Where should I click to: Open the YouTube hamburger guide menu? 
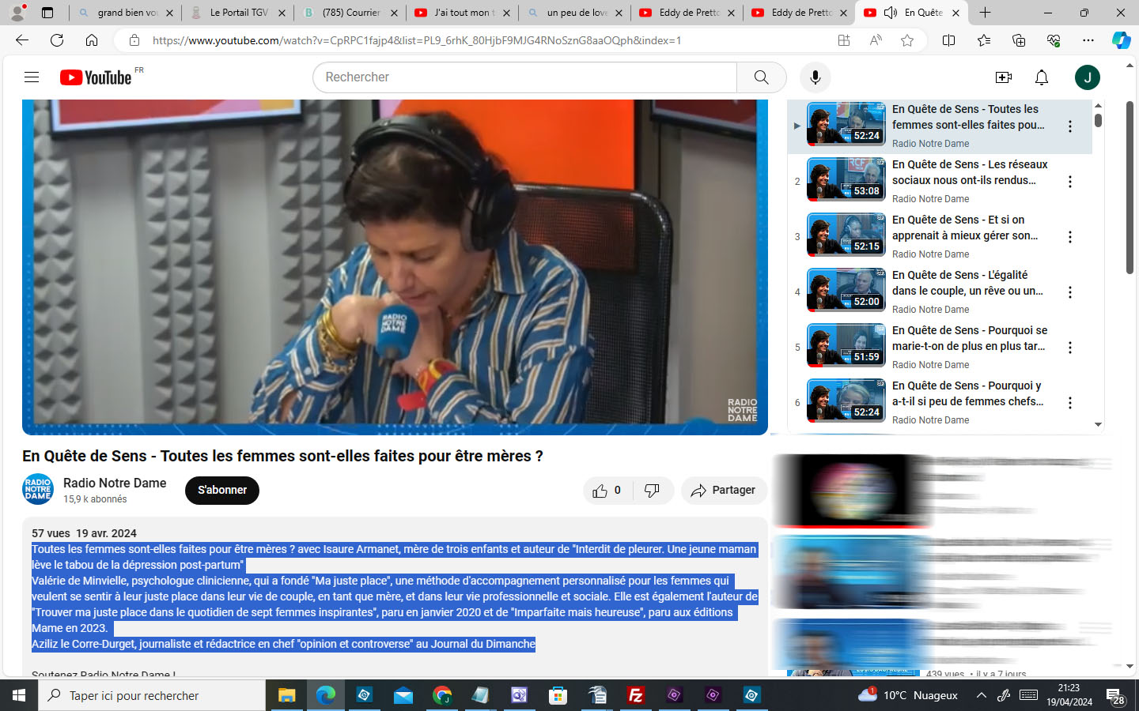pyautogui.click(x=32, y=77)
